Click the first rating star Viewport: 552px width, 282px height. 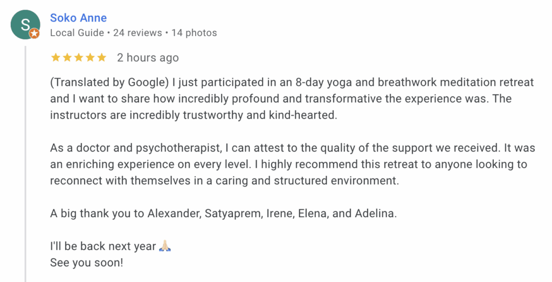coord(55,58)
